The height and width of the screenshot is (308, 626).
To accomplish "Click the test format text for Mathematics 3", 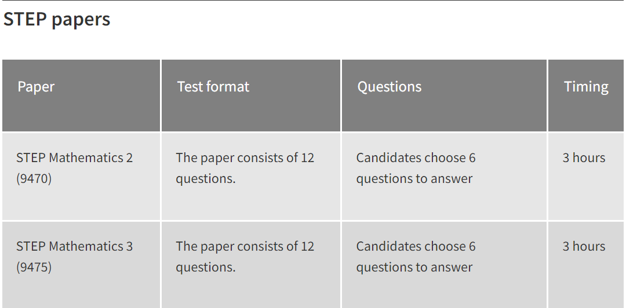I will (x=245, y=256).
